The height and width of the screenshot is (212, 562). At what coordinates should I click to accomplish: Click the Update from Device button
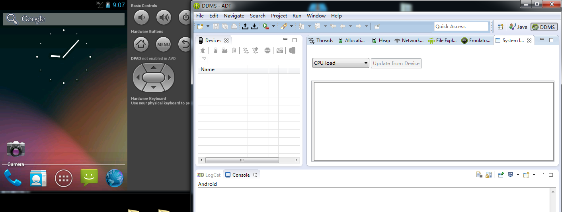coord(396,63)
